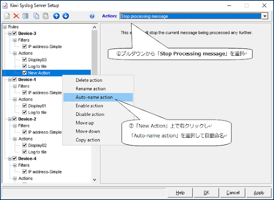Click the New item toolbar icon
Image resolution: width=274 pixels, height=200 pixels.
pos(7,16)
